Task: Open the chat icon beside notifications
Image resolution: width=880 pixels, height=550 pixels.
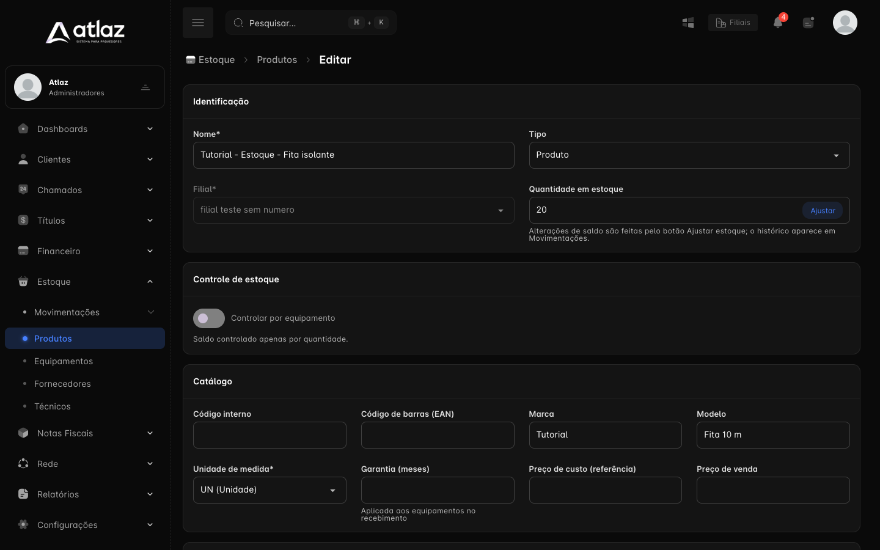Action: [809, 23]
